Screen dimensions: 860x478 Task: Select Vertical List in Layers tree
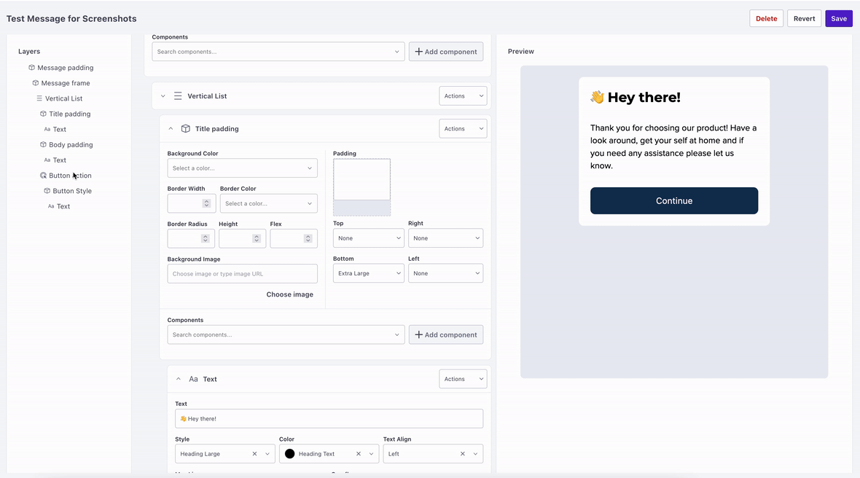click(63, 98)
